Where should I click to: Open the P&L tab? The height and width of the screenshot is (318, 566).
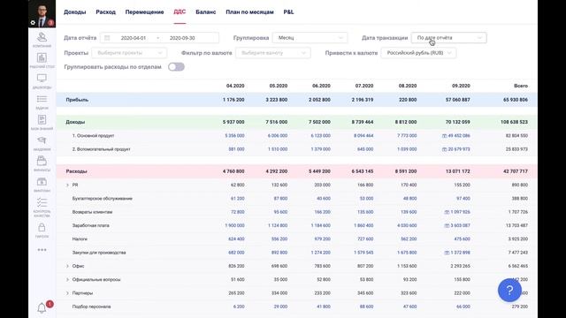pos(288,11)
